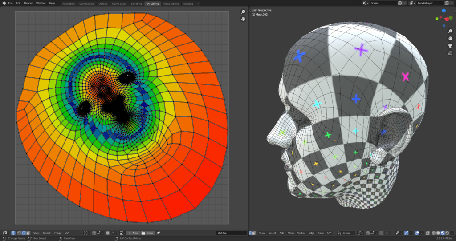Open image browse dropdown in UV editor
The height and width of the screenshot is (241, 456).
click(x=122, y=233)
